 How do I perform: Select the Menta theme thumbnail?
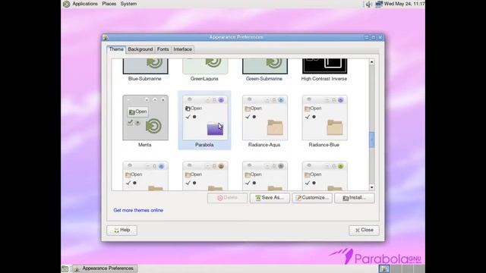click(x=145, y=118)
